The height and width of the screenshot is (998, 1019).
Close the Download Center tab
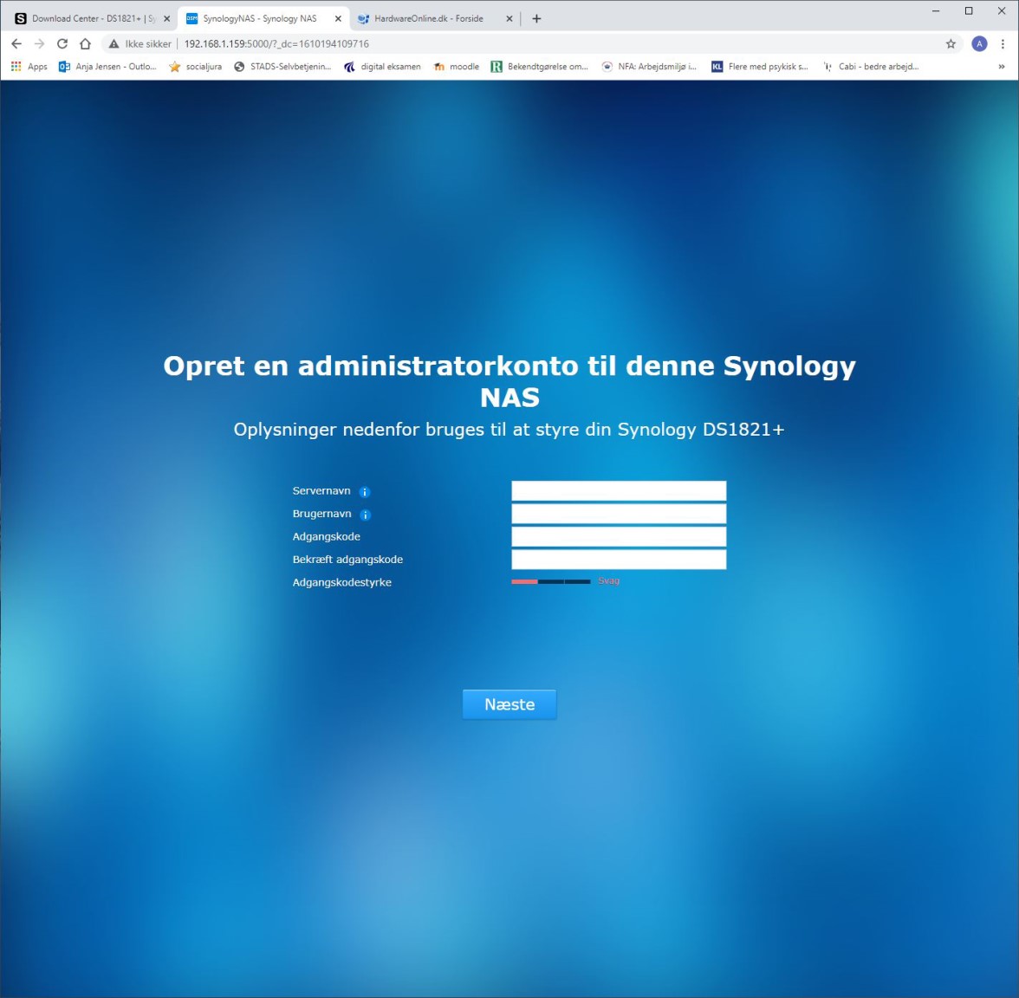pos(167,19)
